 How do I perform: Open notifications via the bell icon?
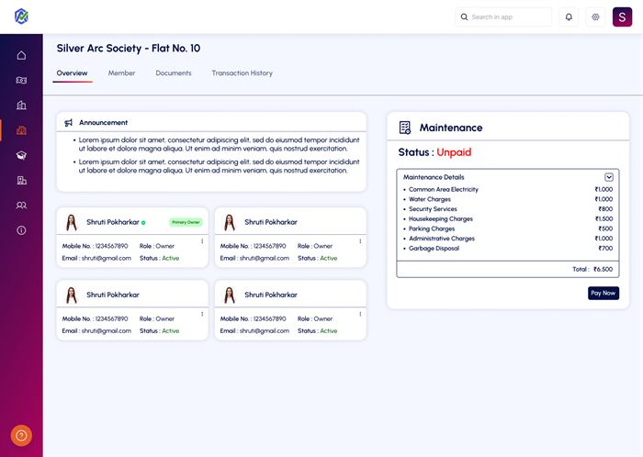point(569,17)
